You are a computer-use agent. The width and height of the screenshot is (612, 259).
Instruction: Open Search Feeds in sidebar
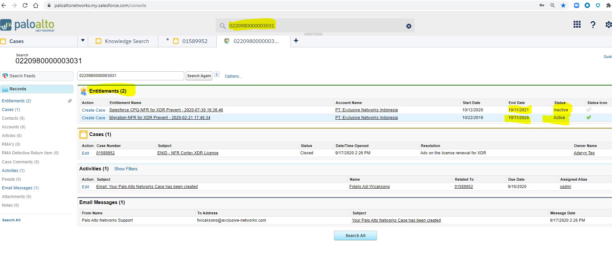(37, 76)
